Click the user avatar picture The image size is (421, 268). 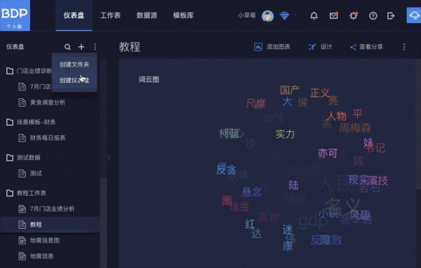coord(268,16)
